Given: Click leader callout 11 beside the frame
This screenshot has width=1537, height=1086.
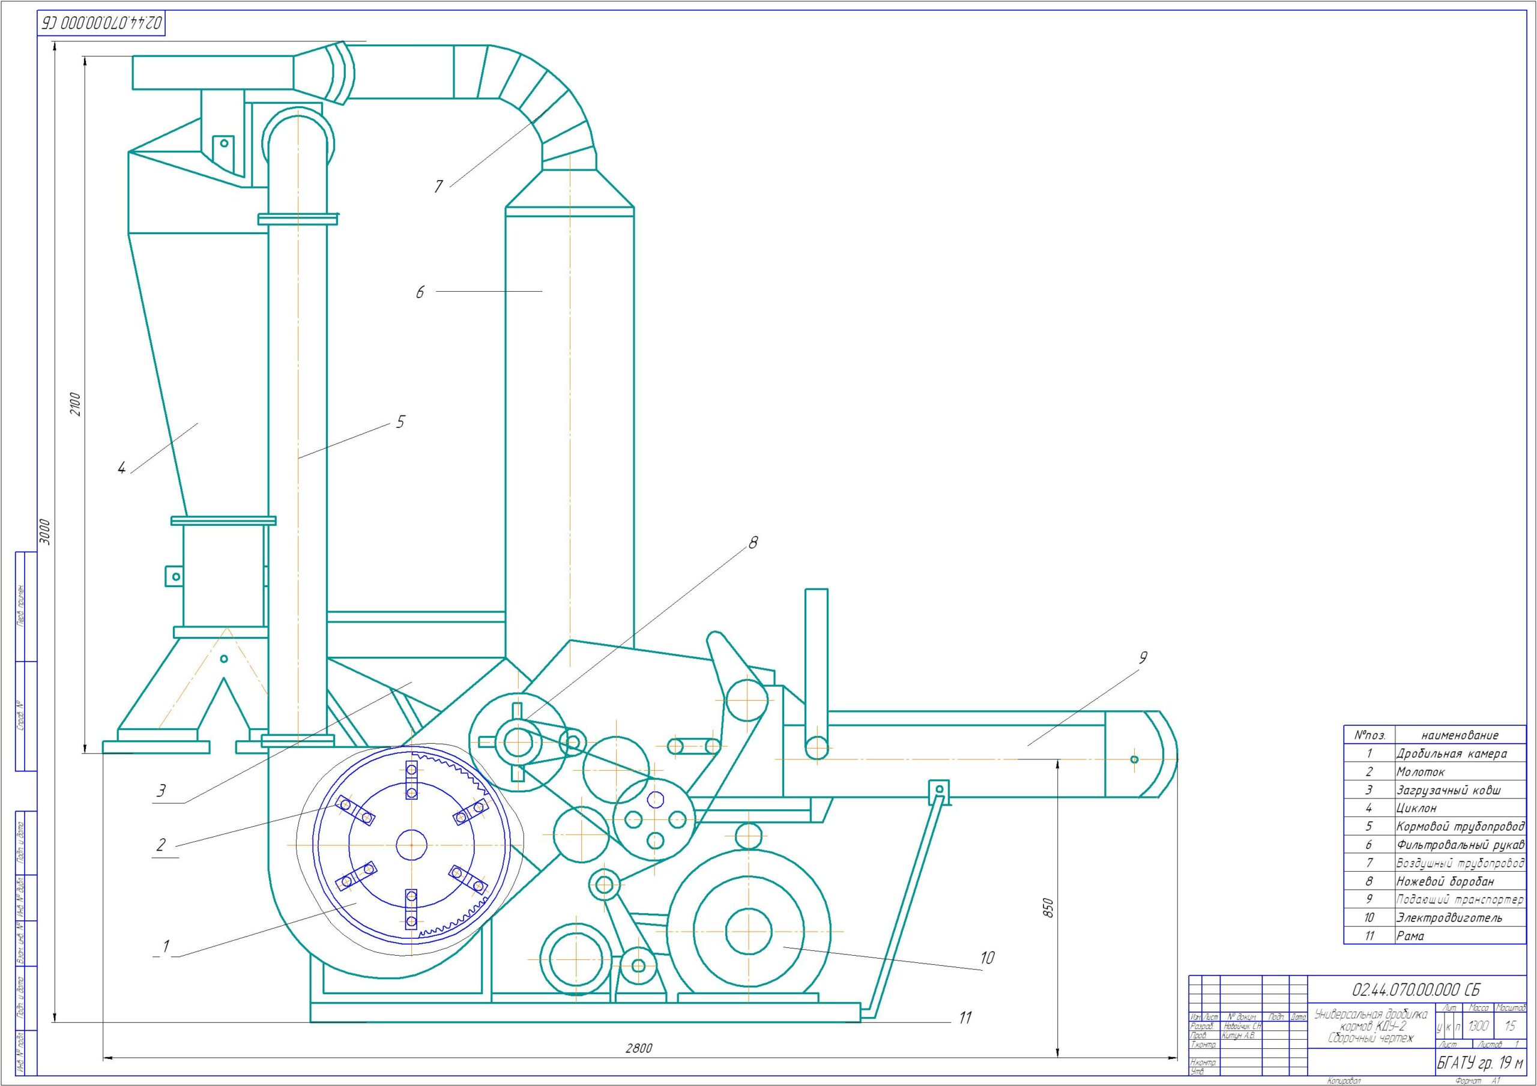Looking at the screenshot, I should [965, 1018].
